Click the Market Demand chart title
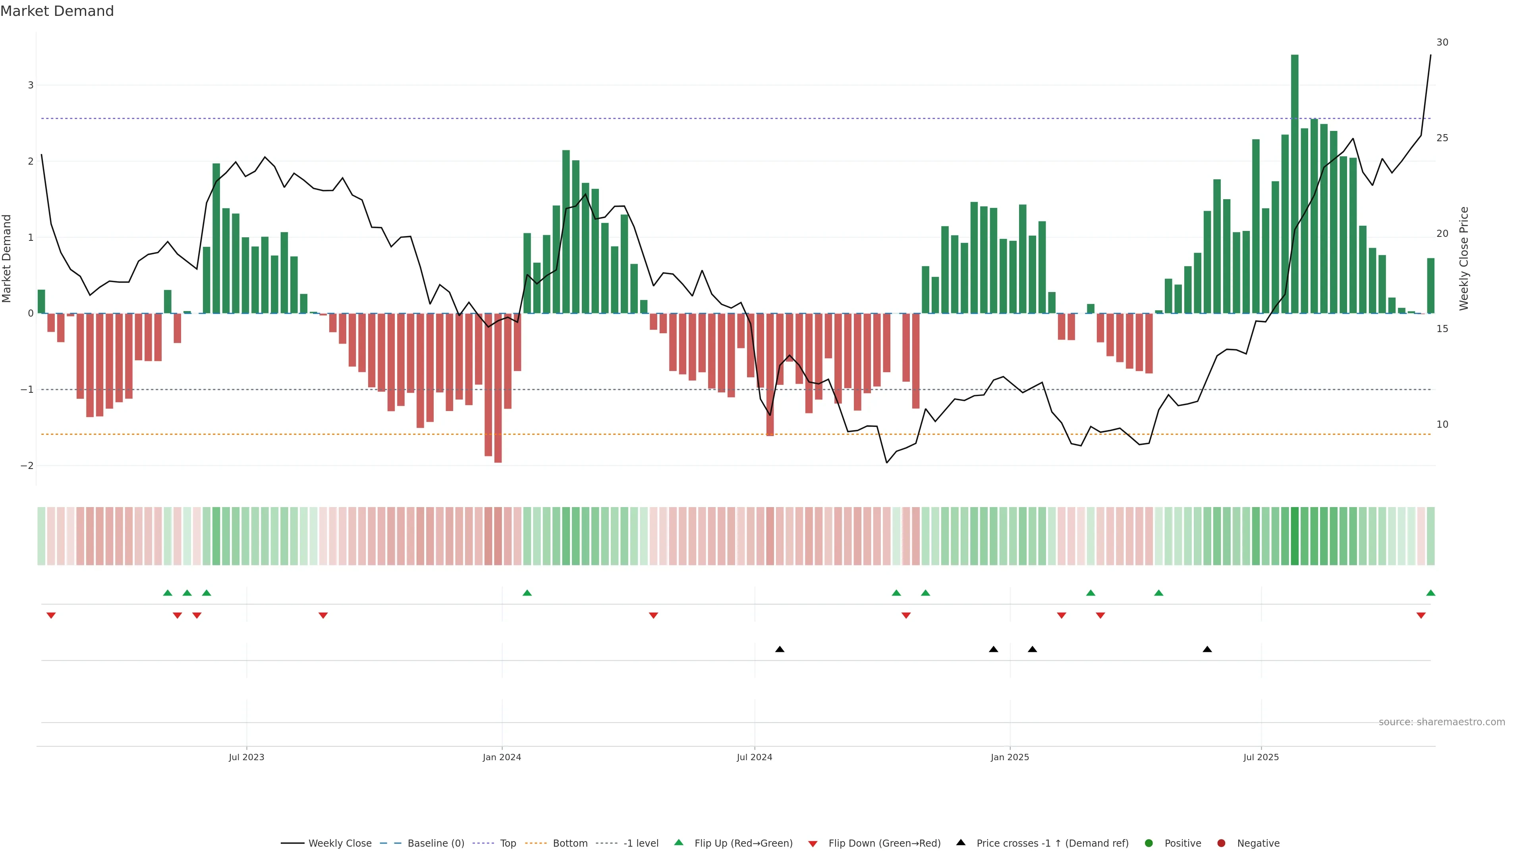 [57, 11]
